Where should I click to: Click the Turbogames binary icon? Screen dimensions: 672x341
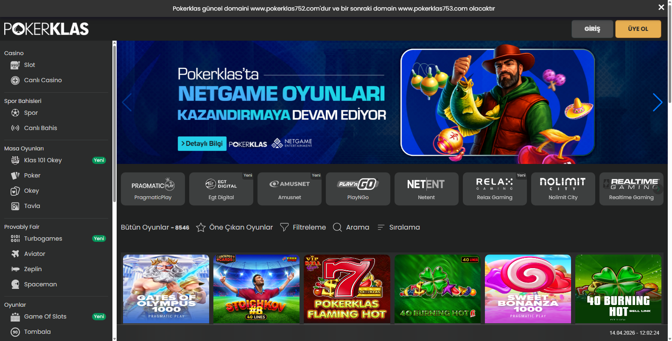(15, 238)
